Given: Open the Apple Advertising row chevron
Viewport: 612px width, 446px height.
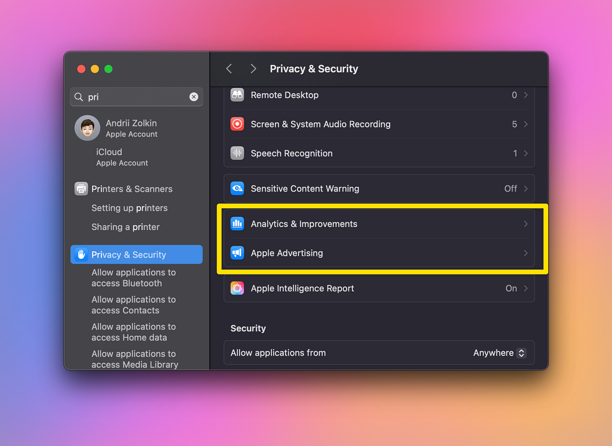Looking at the screenshot, I should [525, 253].
